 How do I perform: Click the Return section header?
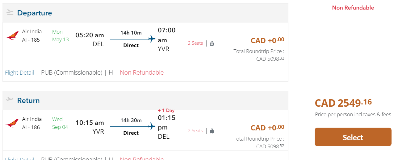pos(28,101)
